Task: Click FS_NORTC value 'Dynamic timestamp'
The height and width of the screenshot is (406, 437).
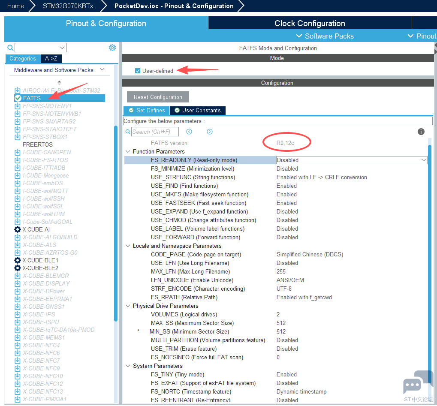Action: tap(301, 391)
